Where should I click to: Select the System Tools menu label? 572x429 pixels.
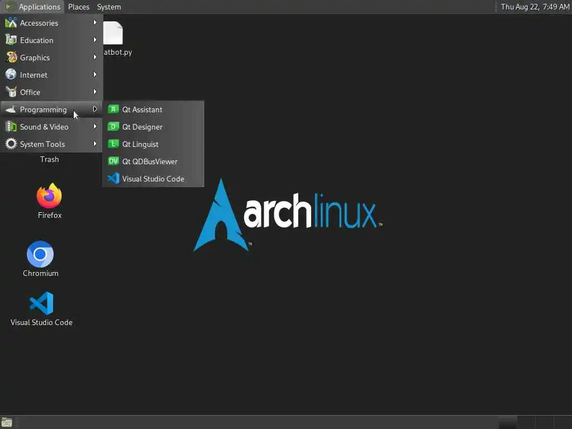pos(42,145)
